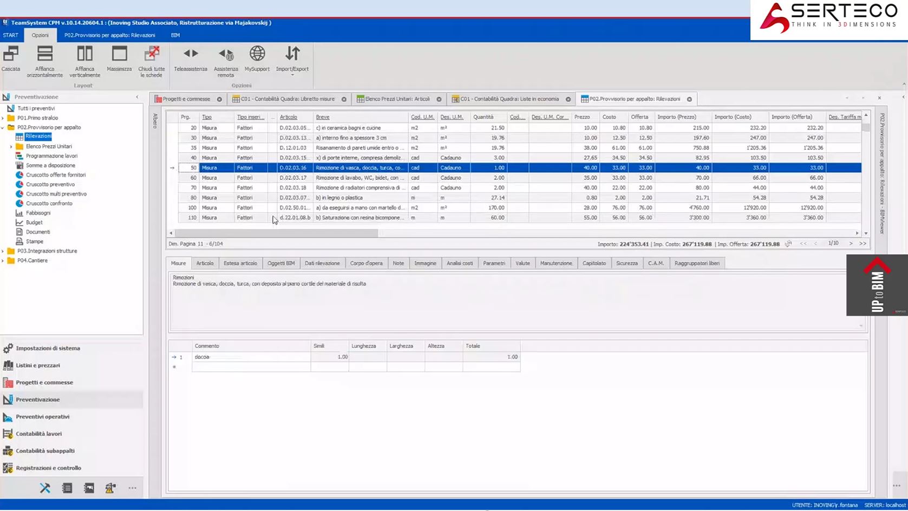
Task: Click the Commento cell containing doccia
Action: coord(251,357)
